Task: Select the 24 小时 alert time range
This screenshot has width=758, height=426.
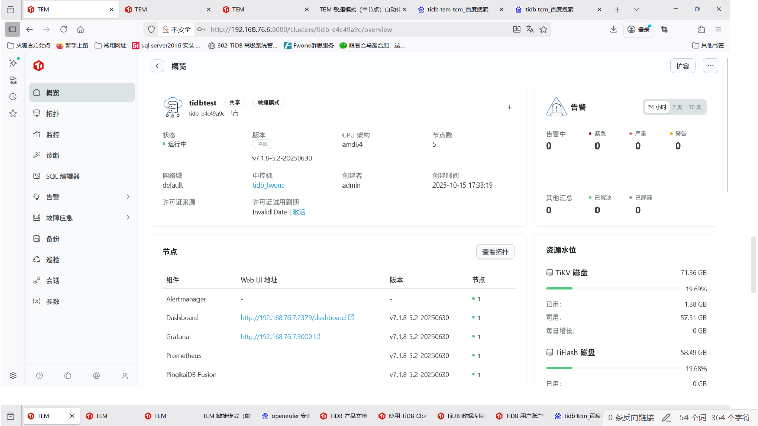Action: click(x=657, y=107)
